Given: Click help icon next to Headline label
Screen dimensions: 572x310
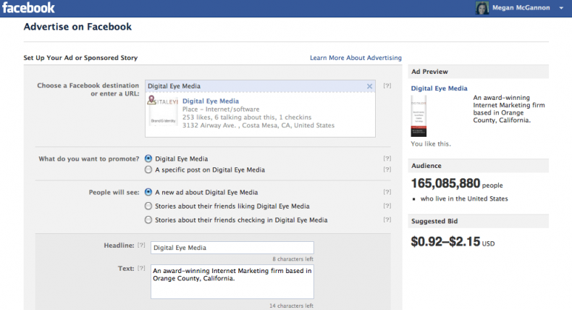Looking at the screenshot, I should tap(141, 247).
